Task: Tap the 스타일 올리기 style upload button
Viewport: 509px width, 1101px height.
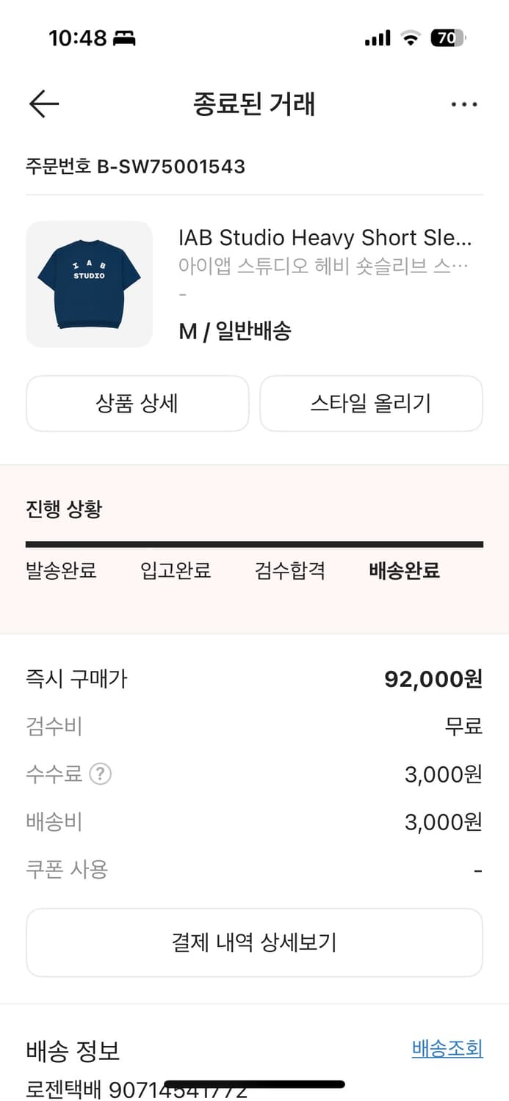Action: (x=371, y=403)
